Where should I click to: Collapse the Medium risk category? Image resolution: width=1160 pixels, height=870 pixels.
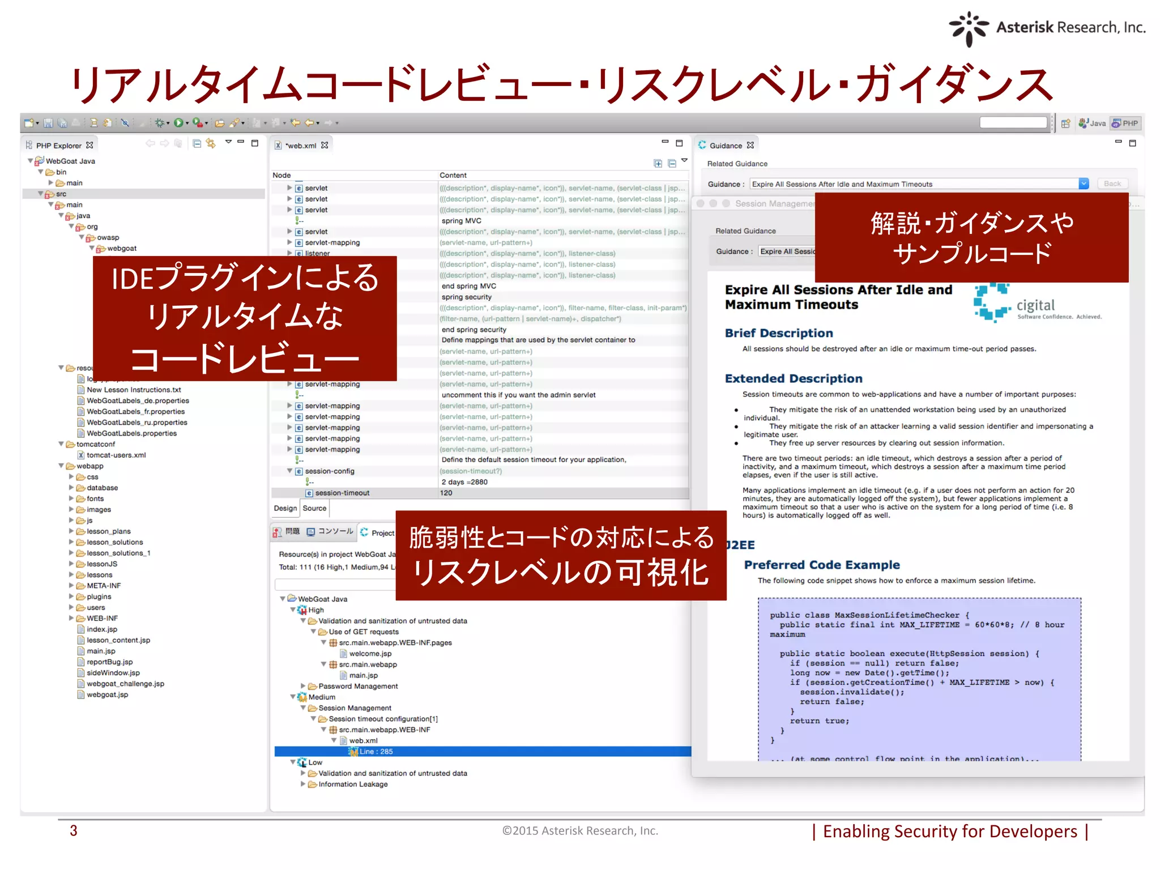(293, 697)
